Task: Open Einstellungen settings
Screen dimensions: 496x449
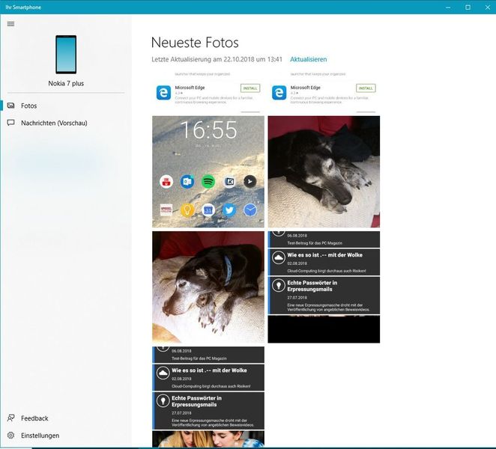Action: click(x=65, y=436)
